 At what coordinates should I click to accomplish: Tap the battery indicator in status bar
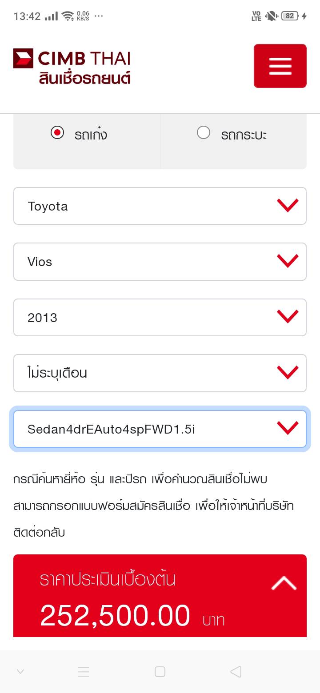(x=290, y=16)
